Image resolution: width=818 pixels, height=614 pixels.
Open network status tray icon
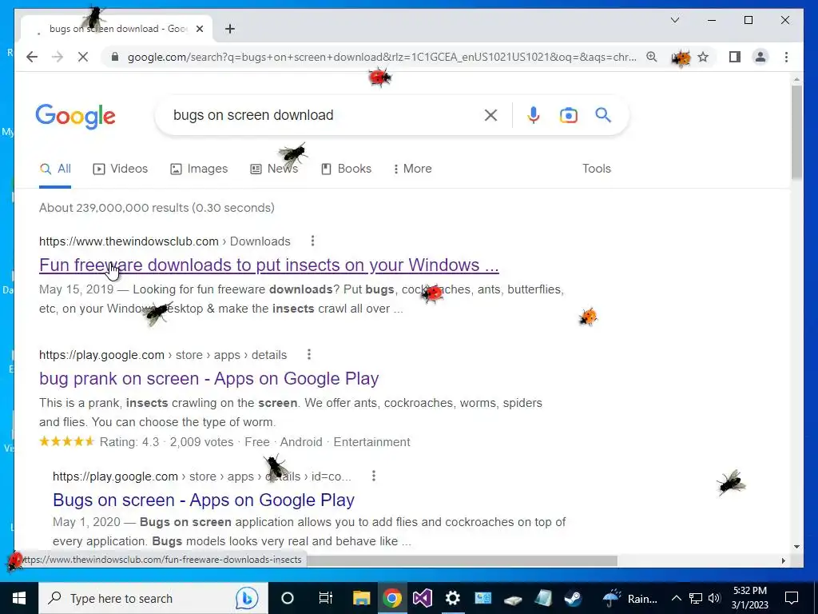[x=696, y=598]
